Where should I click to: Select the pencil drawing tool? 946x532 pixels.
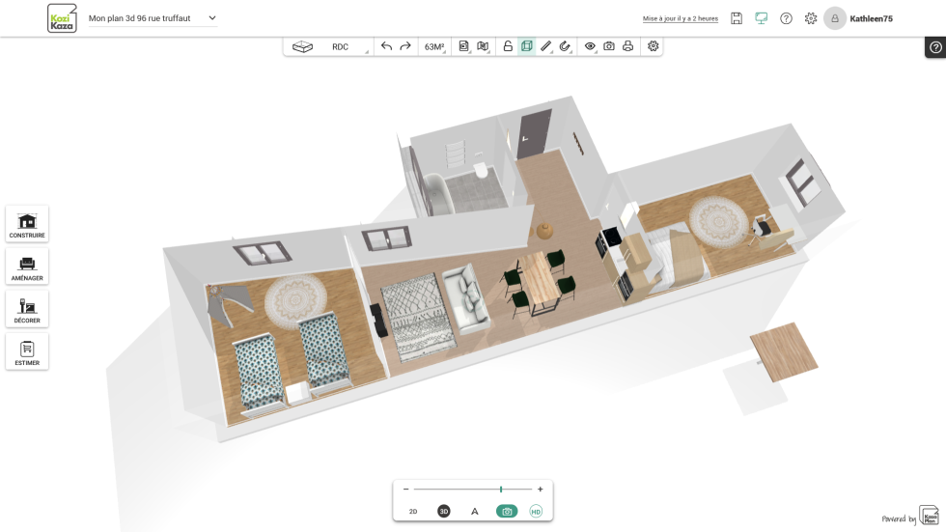[x=545, y=46]
